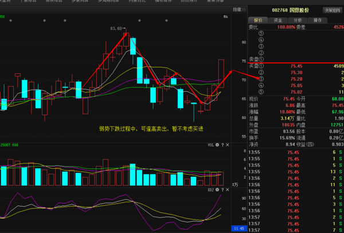Viewport: 344px width, 233px height.
Task: Click the MA indicator label on chart
Action: point(225,17)
